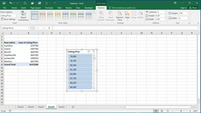The height and width of the screenshot is (113, 201).
Task: Click the formula bar input area
Action: click(125, 28)
